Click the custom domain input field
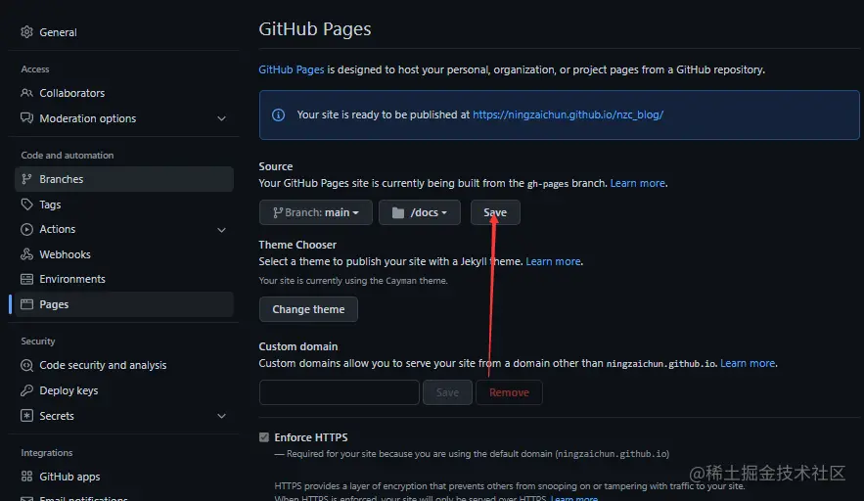The image size is (864, 501). click(x=340, y=392)
